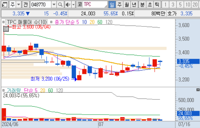Click the 10-day moving average label in blue

84,22
